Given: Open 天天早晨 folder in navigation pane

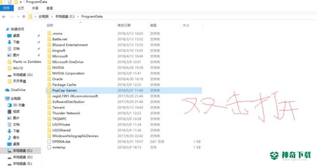Looking at the screenshot, I should 19,81.
